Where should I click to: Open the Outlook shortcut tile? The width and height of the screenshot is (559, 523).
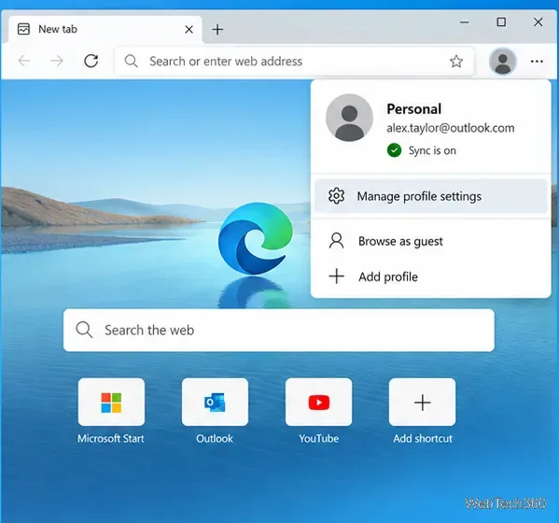pos(215,403)
